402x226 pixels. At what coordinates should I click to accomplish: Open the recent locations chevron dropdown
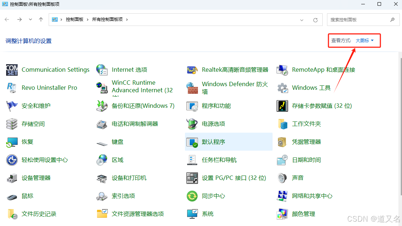[31, 19]
